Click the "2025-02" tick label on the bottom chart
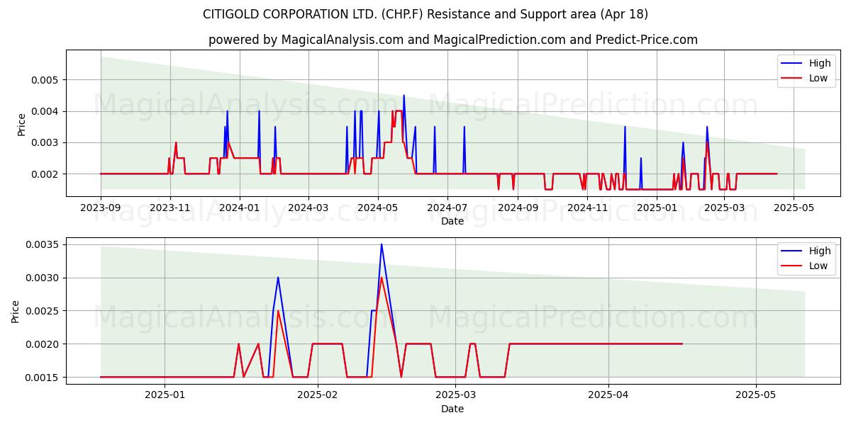 coord(318,395)
